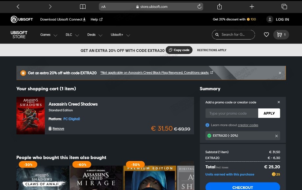Open the Premium Edition card

coord(150,178)
